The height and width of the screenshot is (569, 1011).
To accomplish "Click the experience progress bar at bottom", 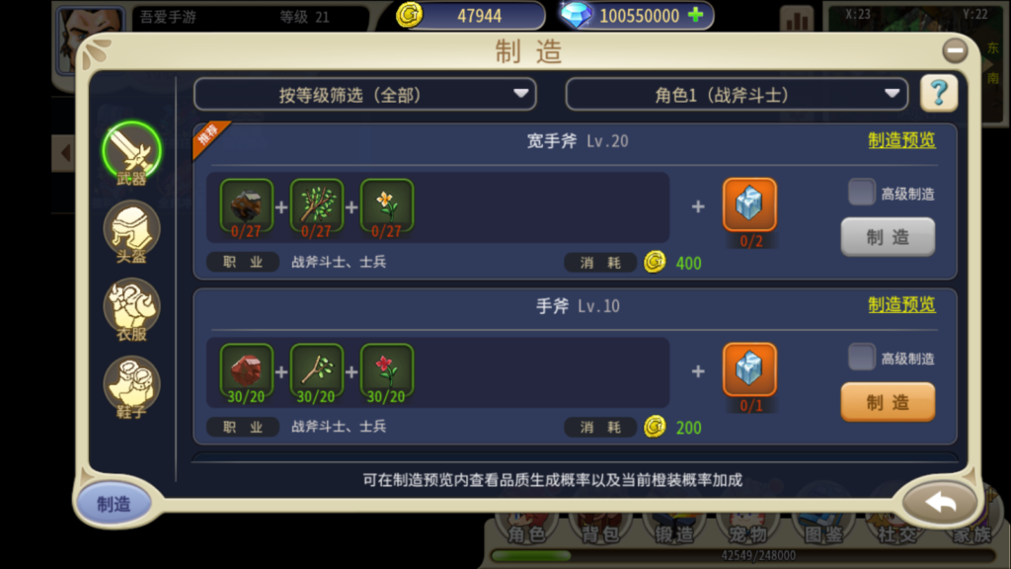I will [742, 555].
